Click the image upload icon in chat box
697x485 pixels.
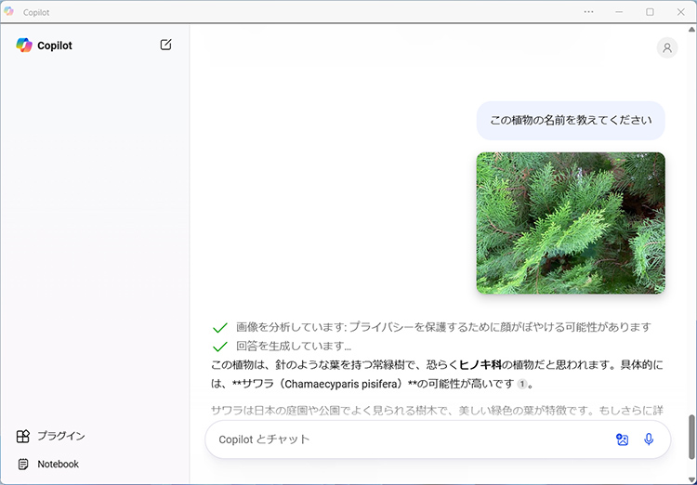[x=623, y=439]
